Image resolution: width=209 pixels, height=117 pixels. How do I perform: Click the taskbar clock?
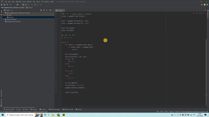200,115
